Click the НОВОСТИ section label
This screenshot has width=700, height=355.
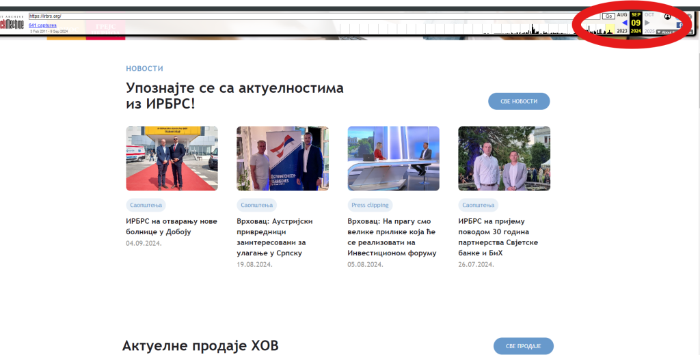[x=145, y=69]
